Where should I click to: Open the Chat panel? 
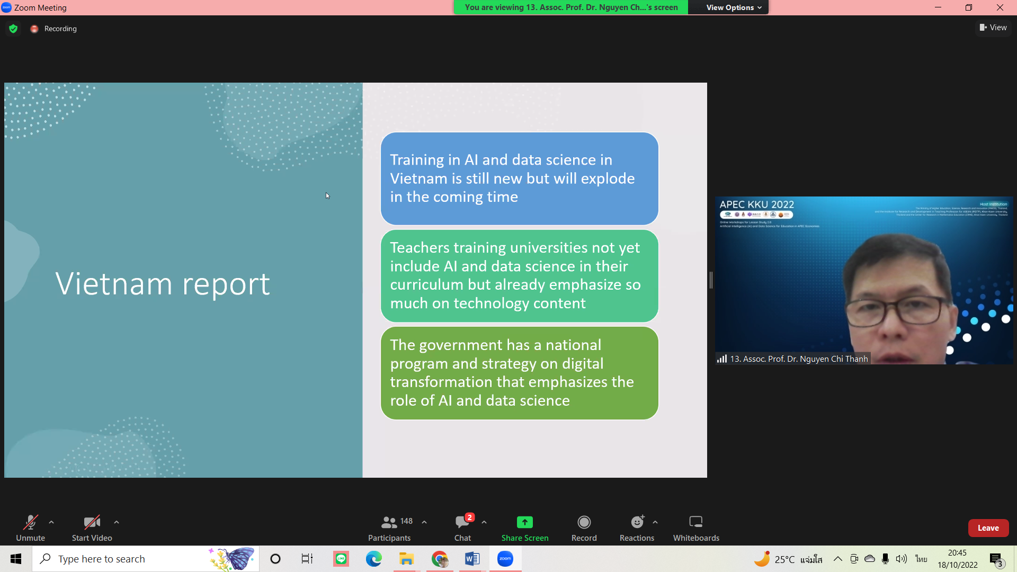462,522
